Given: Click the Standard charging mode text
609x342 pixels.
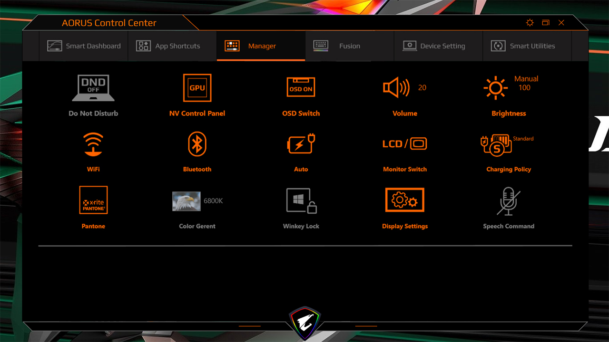Looking at the screenshot, I should (x=523, y=139).
